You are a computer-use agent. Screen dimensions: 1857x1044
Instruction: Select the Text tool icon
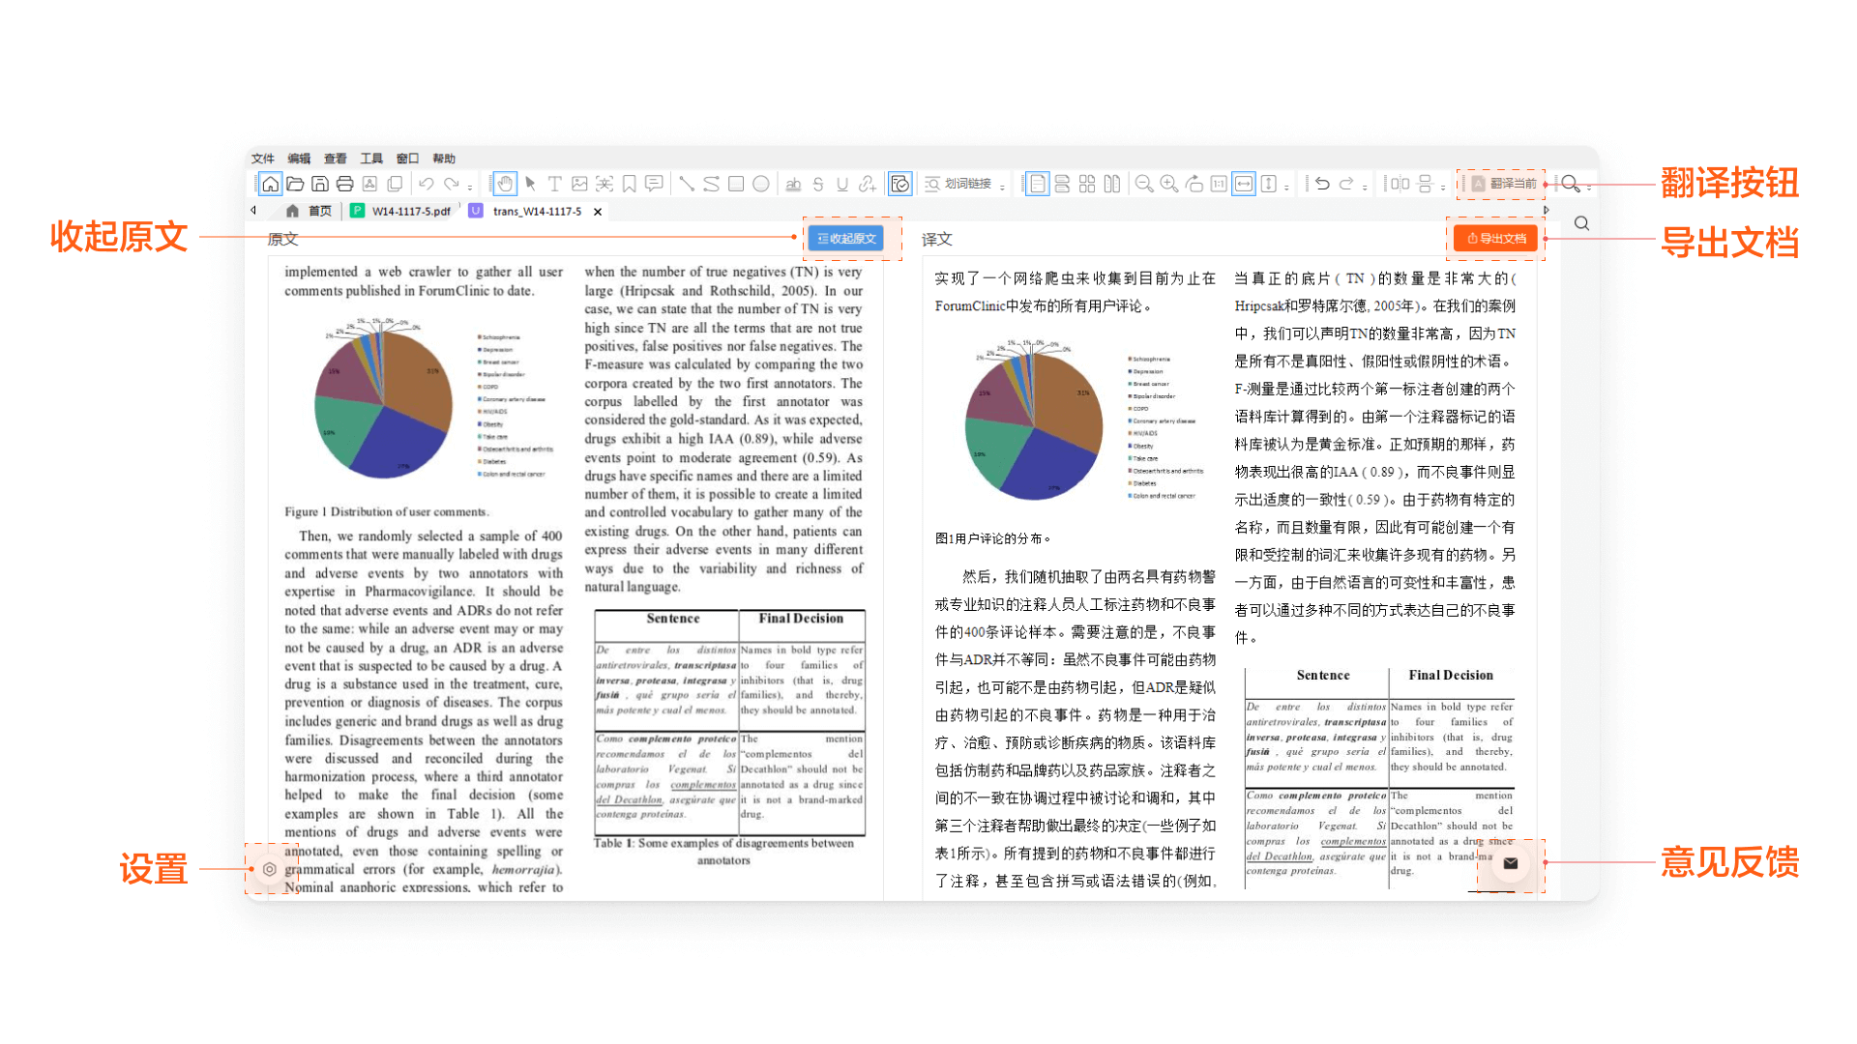(x=554, y=184)
